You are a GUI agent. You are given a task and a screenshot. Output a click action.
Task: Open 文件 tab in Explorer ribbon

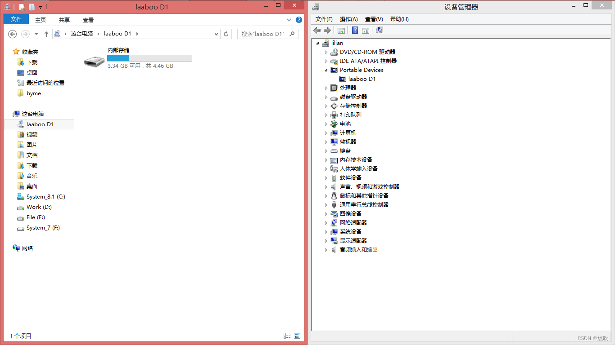16,19
